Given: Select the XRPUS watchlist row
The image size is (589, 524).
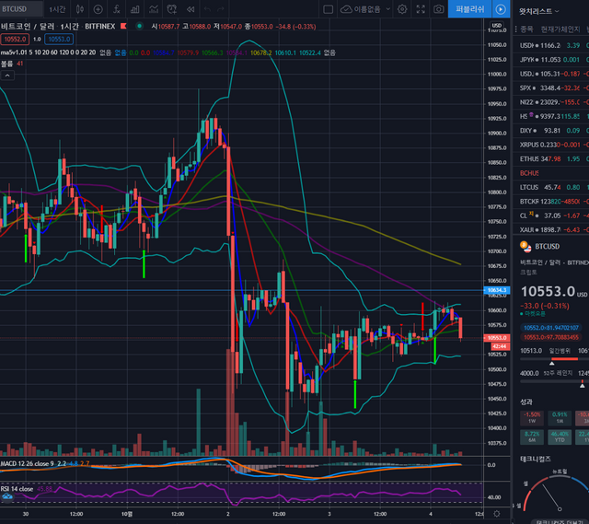Looking at the screenshot, I should [550, 145].
